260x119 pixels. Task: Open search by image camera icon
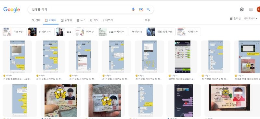click(x=141, y=9)
